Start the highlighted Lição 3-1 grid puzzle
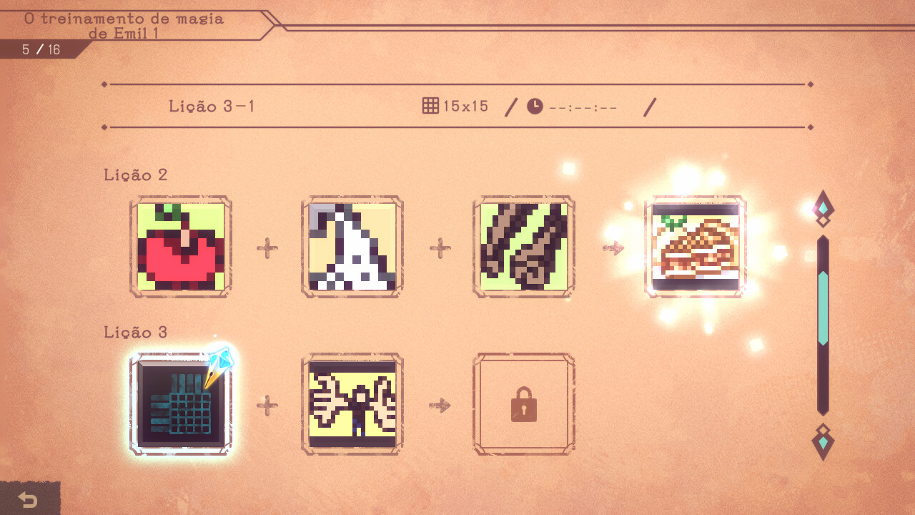The image size is (915, 515). [x=181, y=404]
